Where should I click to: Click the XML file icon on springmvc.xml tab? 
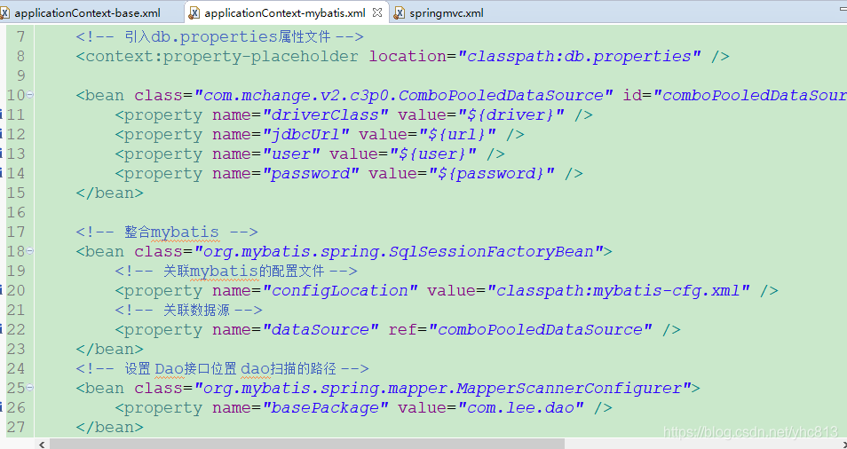pos(400,13)
